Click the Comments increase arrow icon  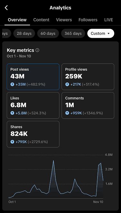point(67,113)
